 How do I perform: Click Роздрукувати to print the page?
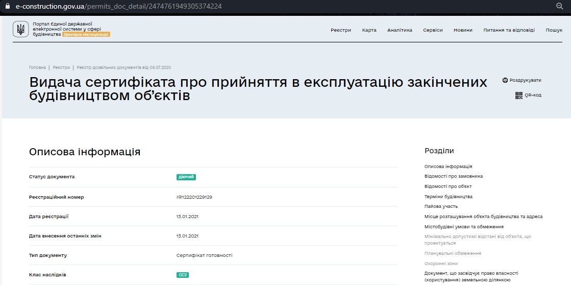pyautogui.click(x=525, y=80)
